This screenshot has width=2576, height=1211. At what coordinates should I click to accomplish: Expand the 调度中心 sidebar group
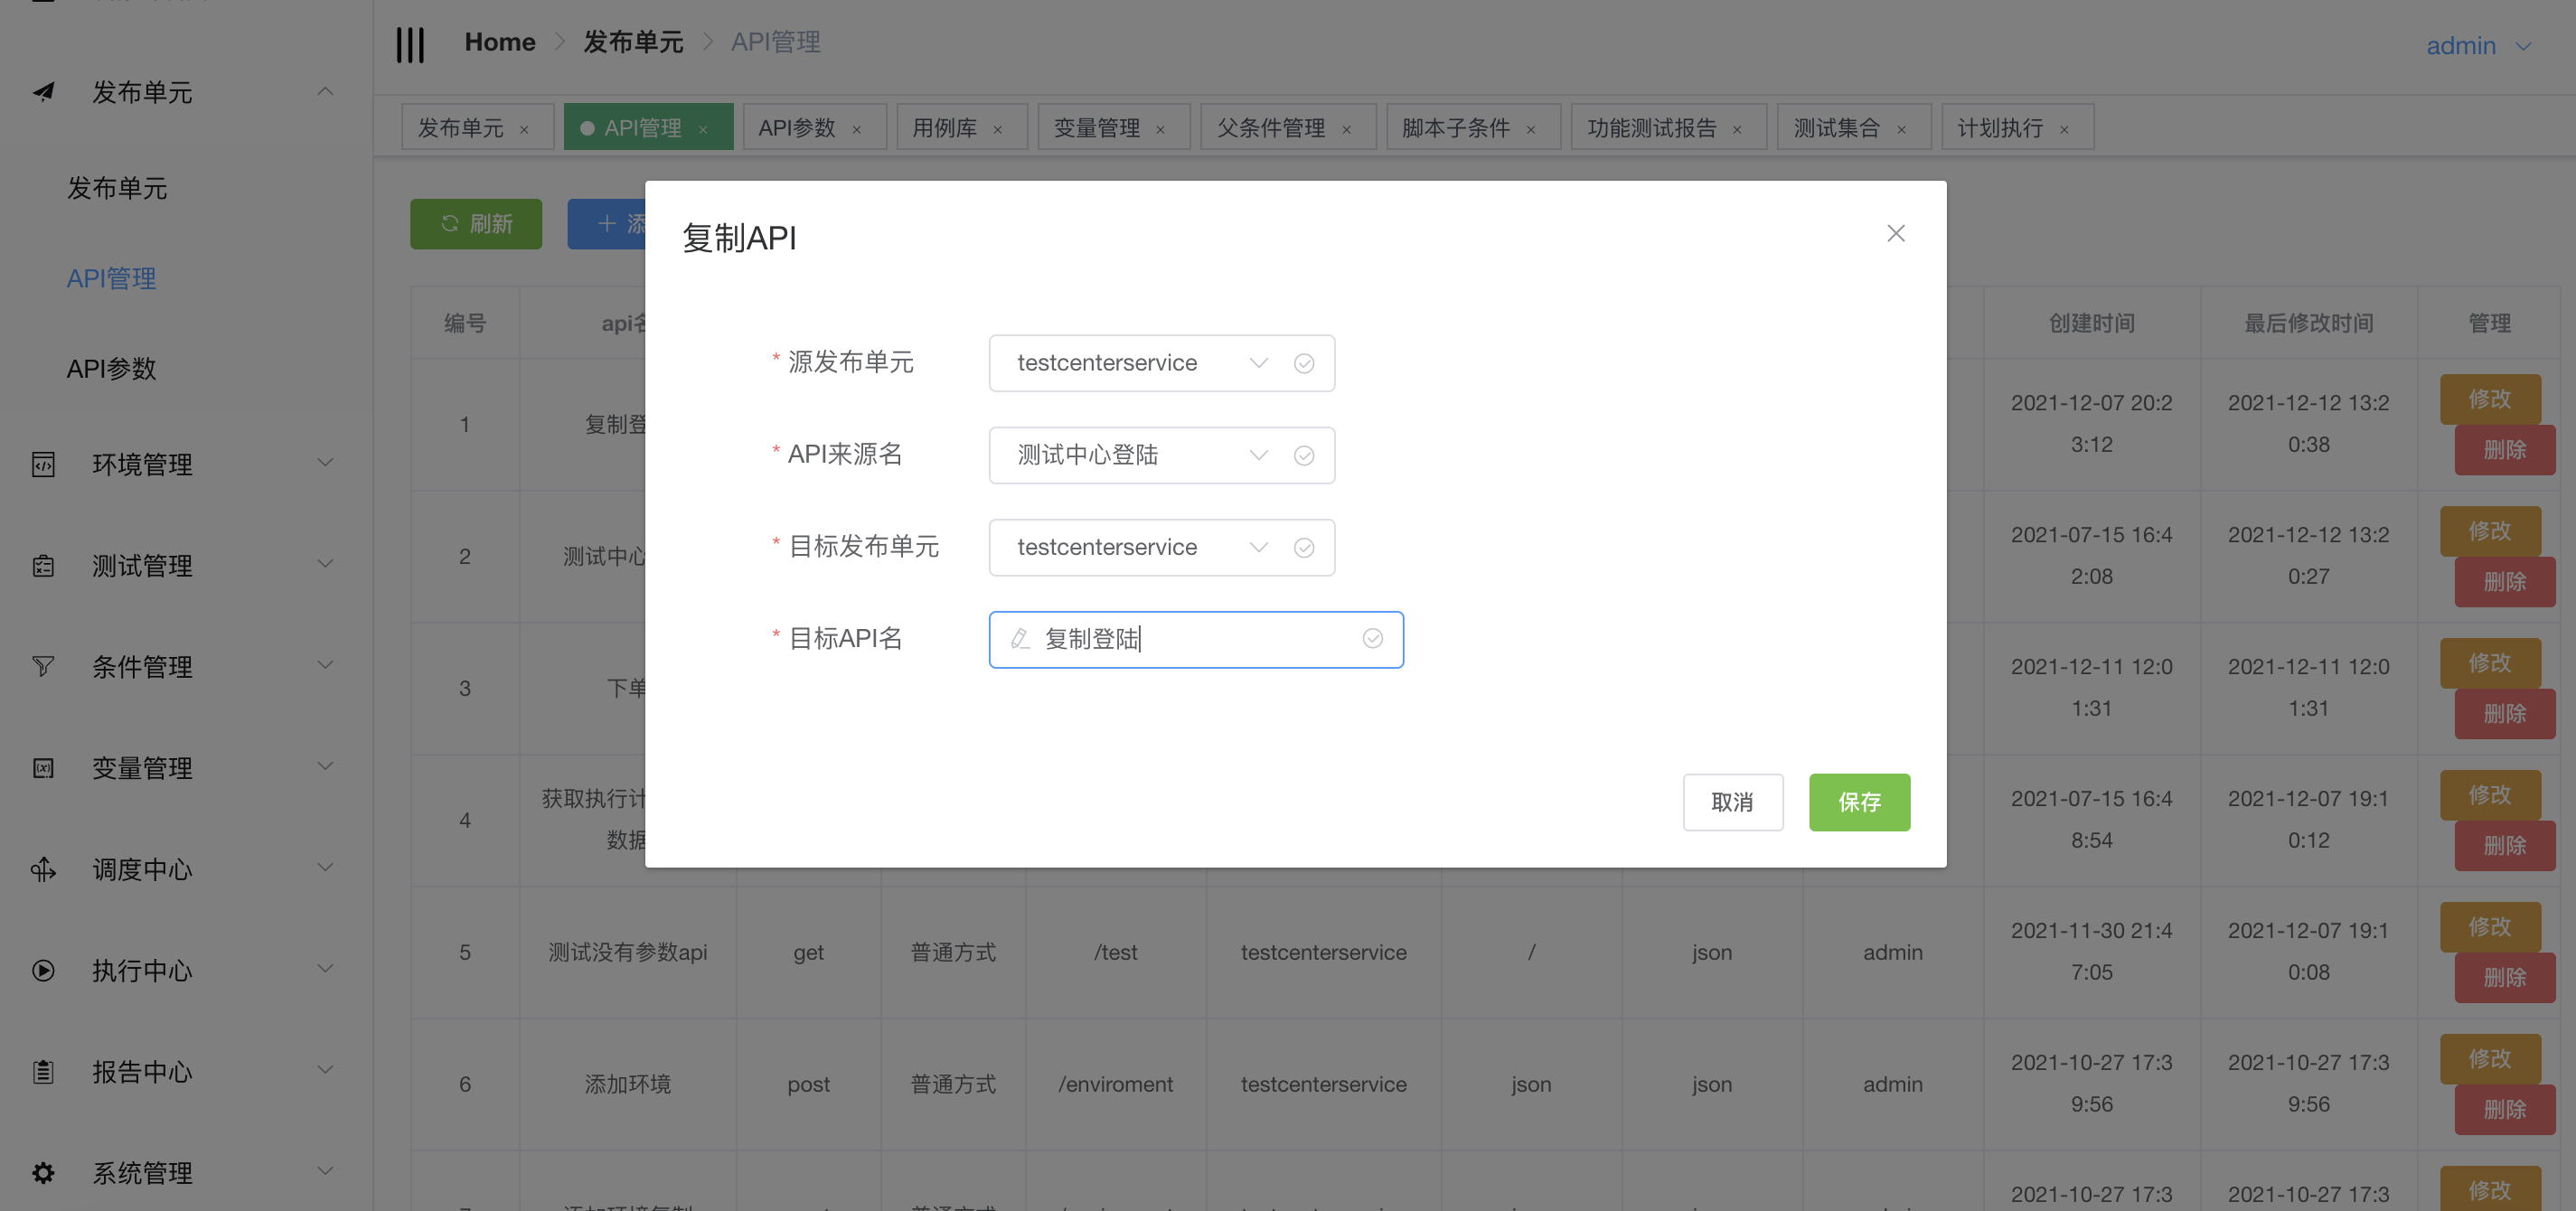pos(325,867)
